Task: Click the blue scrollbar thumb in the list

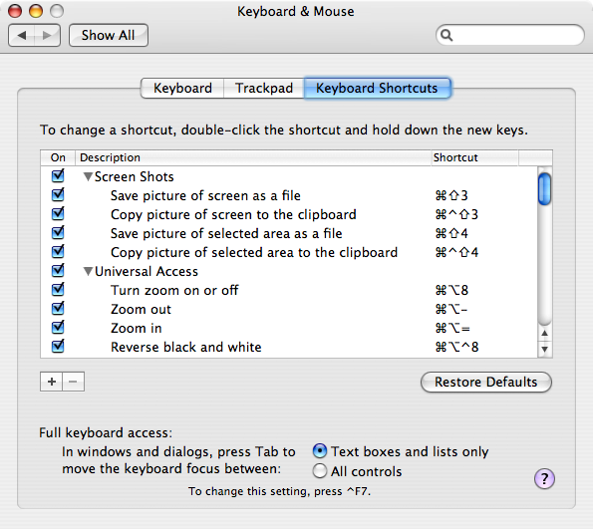Action: point(544,188)
